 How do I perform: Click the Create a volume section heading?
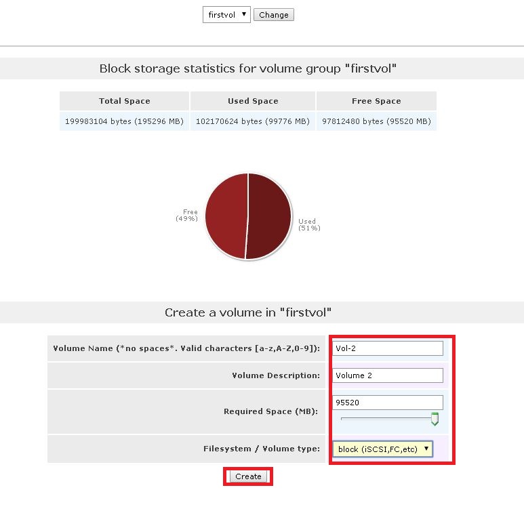[x=248, y=312]
